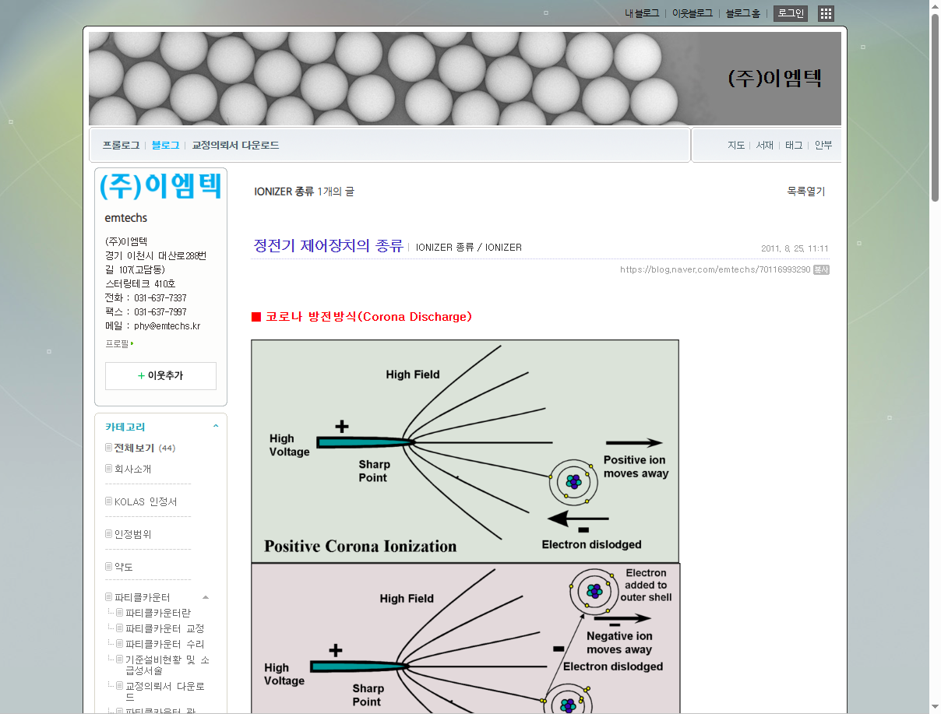The width and height of the screenshot is (941, 714).
Task: Click the heading 코로나 방전방식(Corona Discharge)
Action: pyautogui.click(x=368, y=317)
